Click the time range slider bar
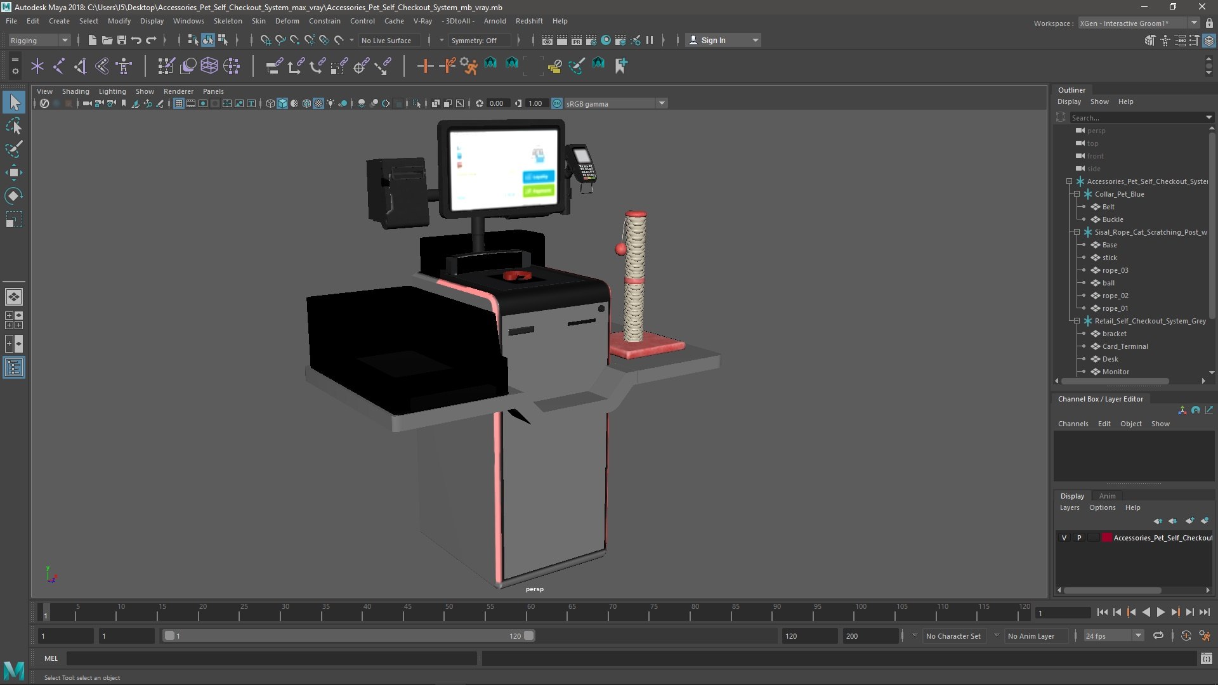The image size is (1218, 685). (x=348, y=636)
